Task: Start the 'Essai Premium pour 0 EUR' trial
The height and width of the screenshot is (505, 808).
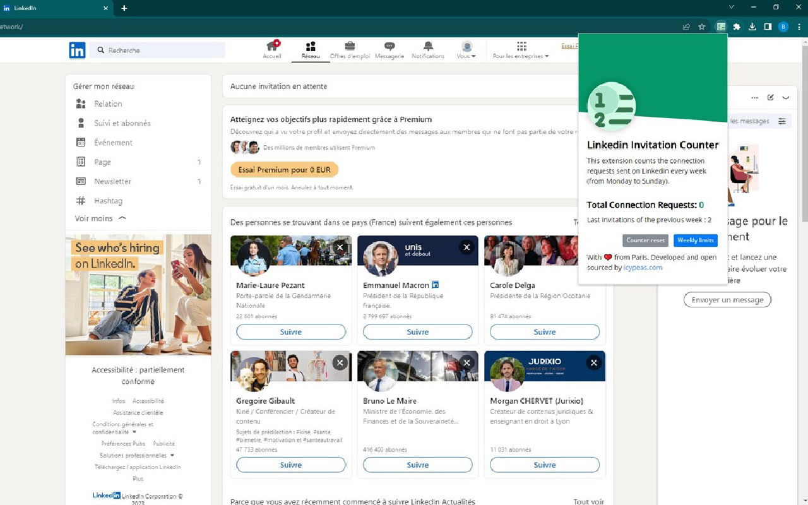Action: [284, 169]
